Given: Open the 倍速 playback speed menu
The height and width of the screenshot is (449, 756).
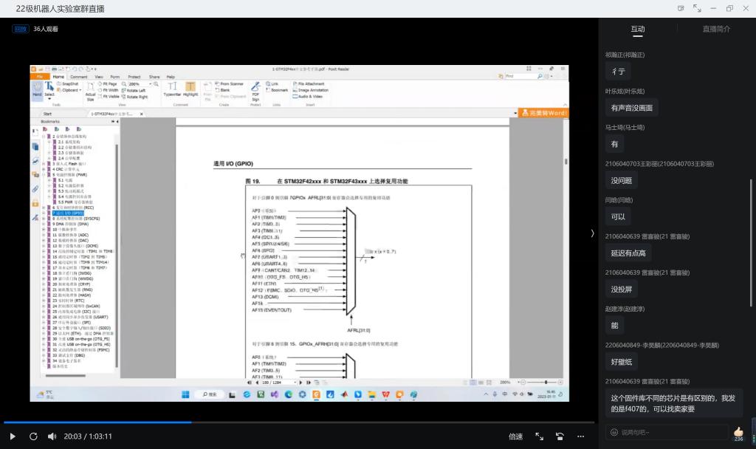Looking at the screenshot, I should 515,436.
